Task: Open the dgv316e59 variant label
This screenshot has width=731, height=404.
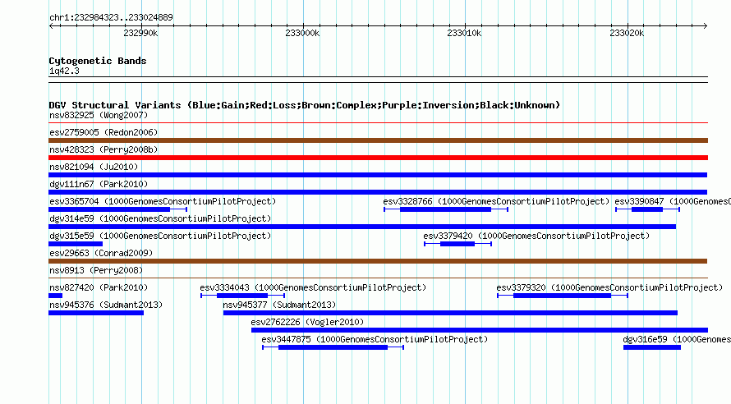Action: (x=677, y=339)
